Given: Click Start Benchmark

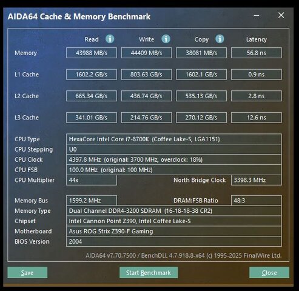Looking at the screenshot, I should point(149,273).
